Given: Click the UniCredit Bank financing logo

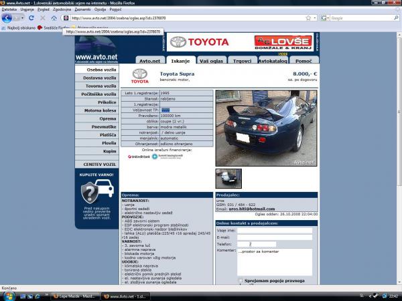Looking at the screenshot, I should click(x=139, y=157).
